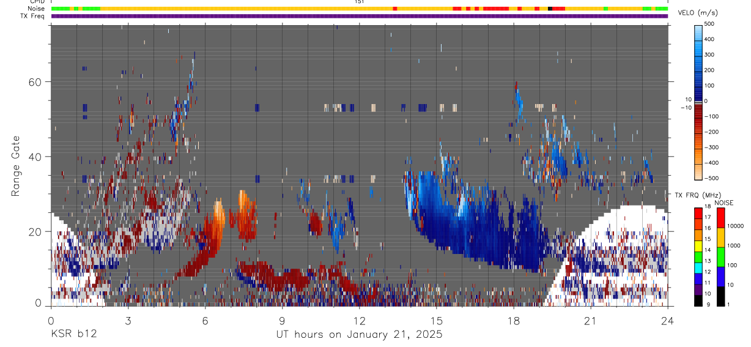Select the x-axis tick label 18
The image size is (751, 347).
513,321
